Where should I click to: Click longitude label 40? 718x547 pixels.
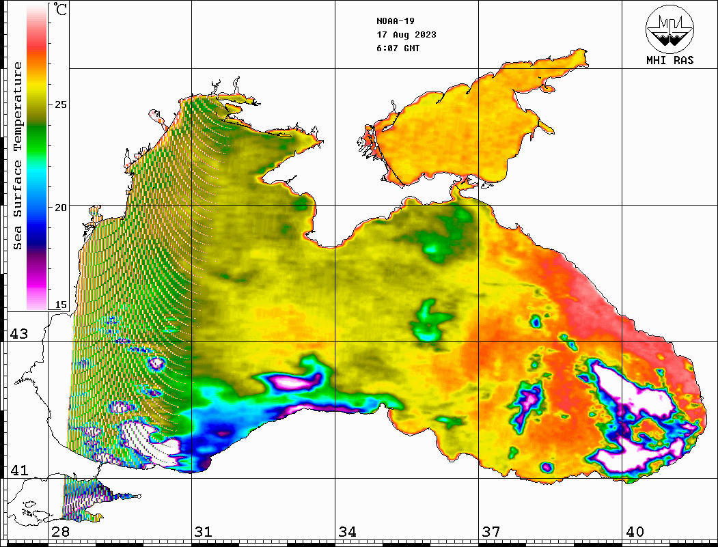635,532
